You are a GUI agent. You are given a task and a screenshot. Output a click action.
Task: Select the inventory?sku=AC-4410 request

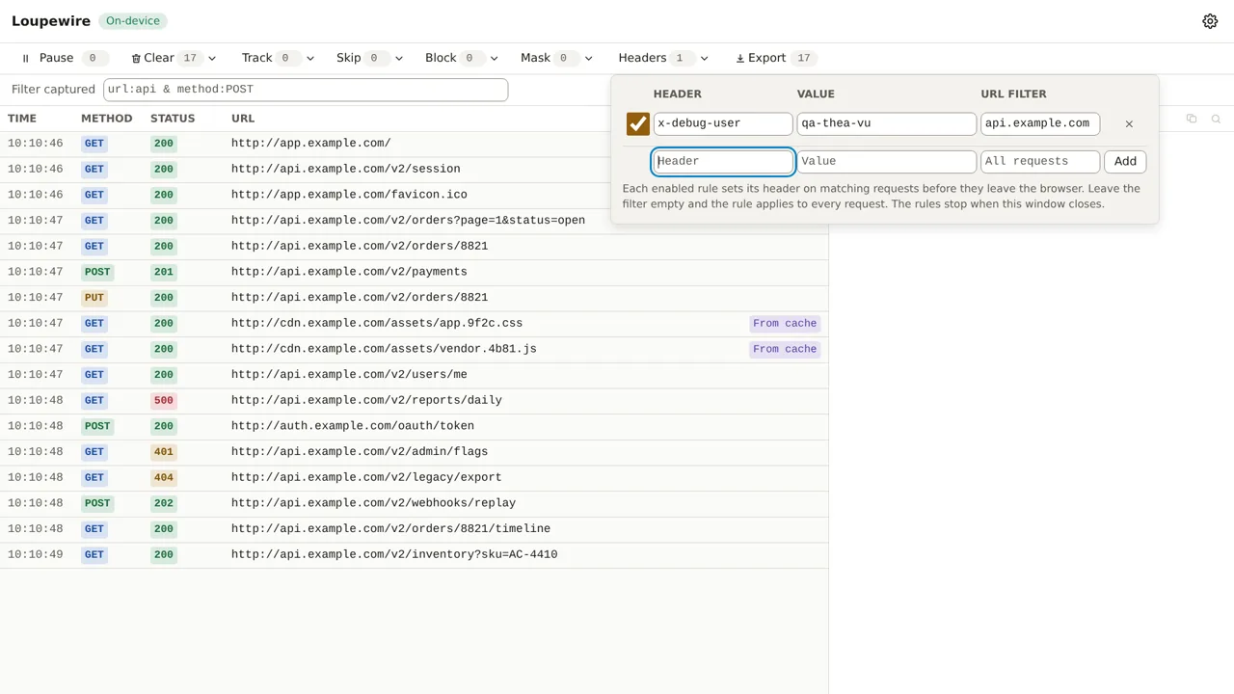(415, 555)
